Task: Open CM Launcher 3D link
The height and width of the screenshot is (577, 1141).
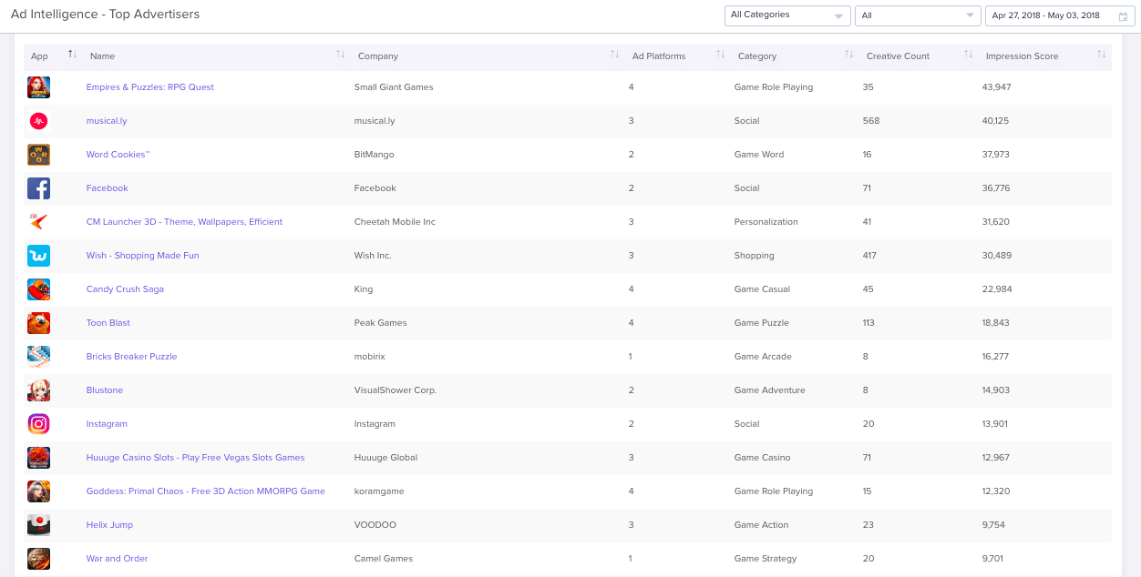Action: click(184, 222)
